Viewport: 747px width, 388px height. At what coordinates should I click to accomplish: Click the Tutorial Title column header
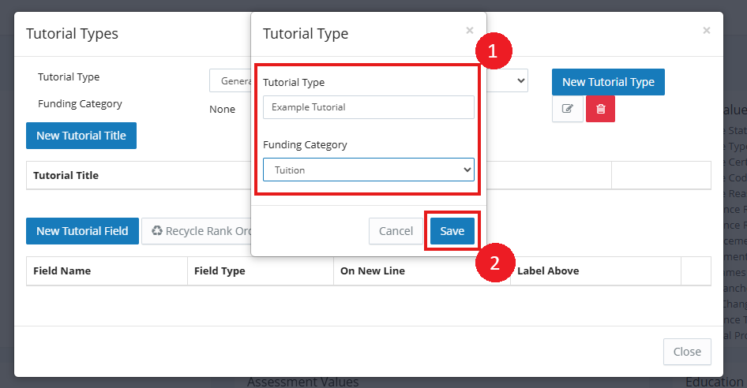(x=66, y=175)
